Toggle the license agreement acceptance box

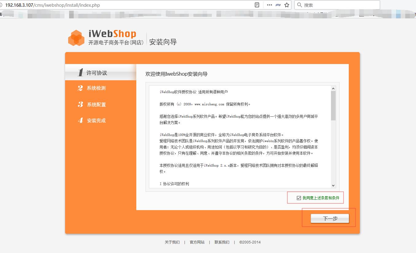298,198
